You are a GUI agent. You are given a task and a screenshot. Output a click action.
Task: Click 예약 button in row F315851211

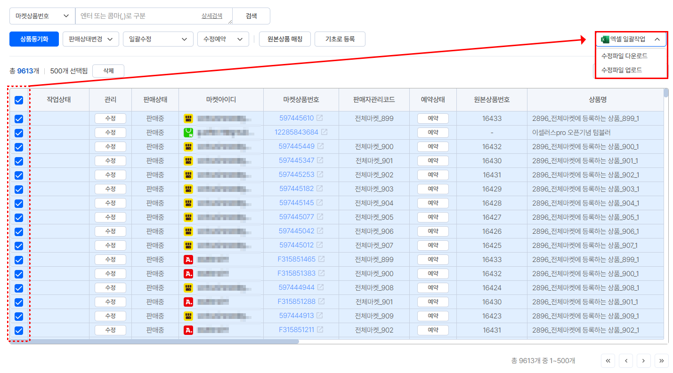pos(433,330)
